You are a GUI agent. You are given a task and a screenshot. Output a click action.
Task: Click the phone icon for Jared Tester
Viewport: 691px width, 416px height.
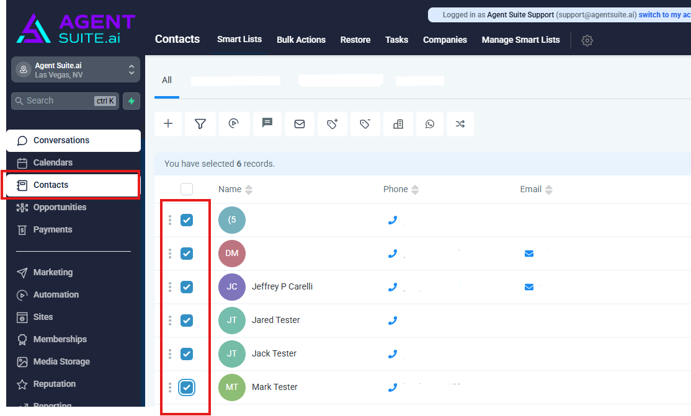(x=393, y=321)
